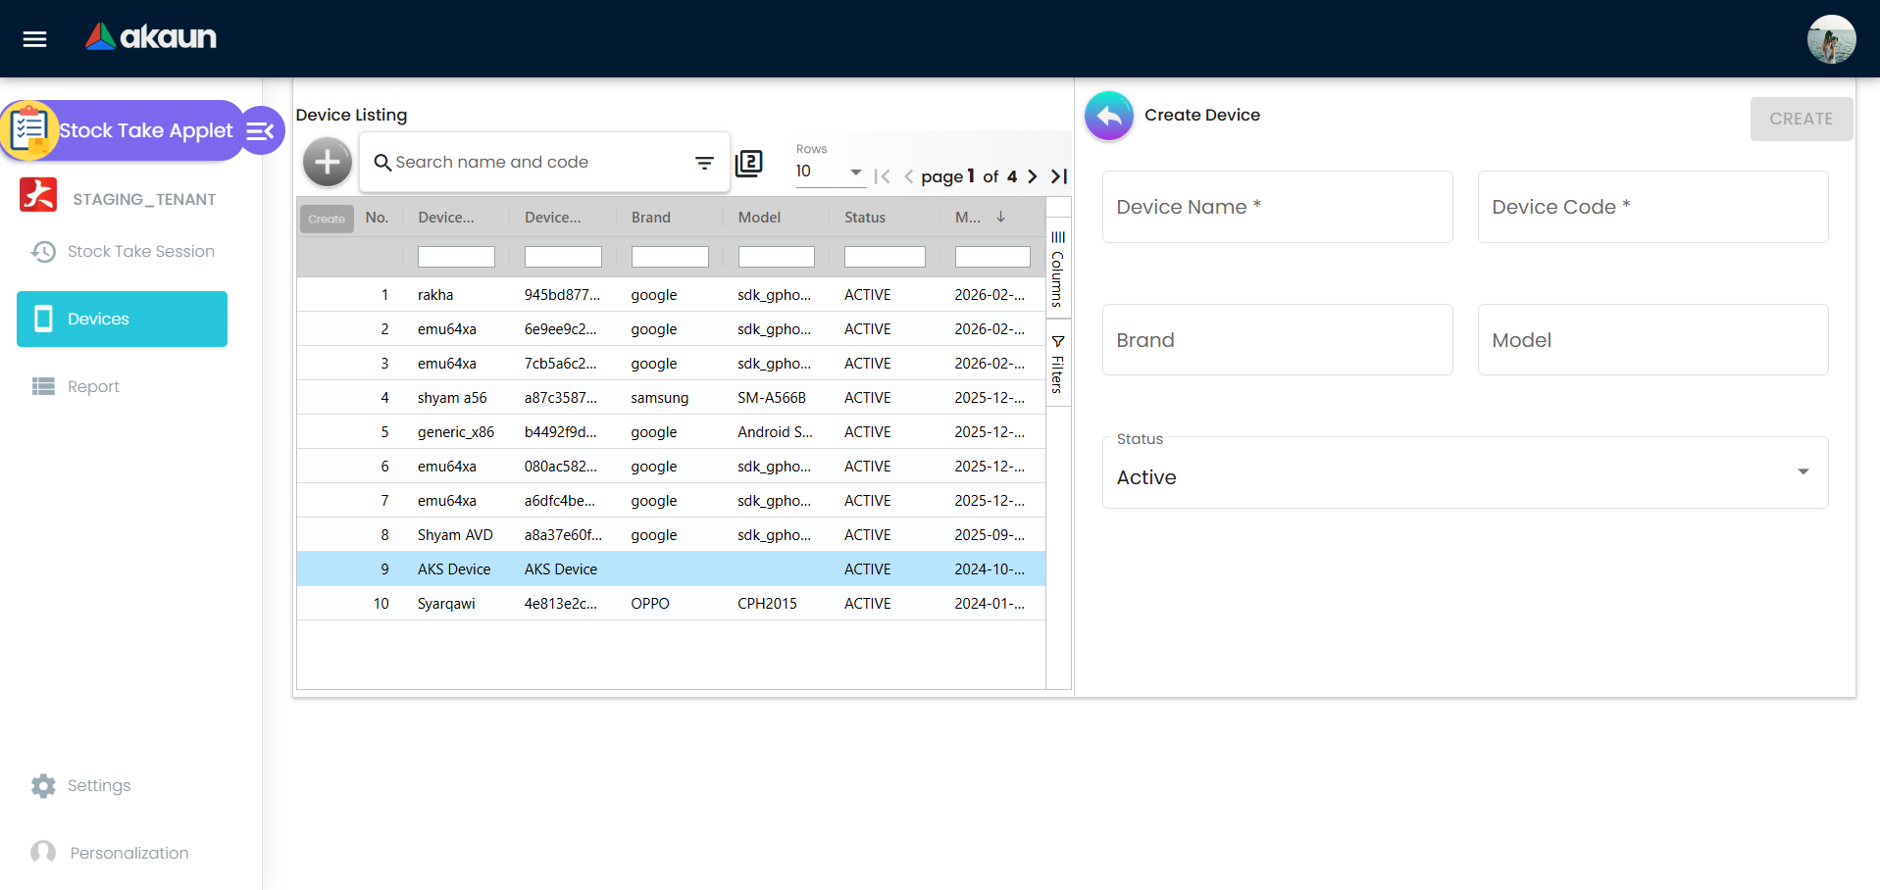
Task: Click the CREATE button
Action: coord(1801,119)
